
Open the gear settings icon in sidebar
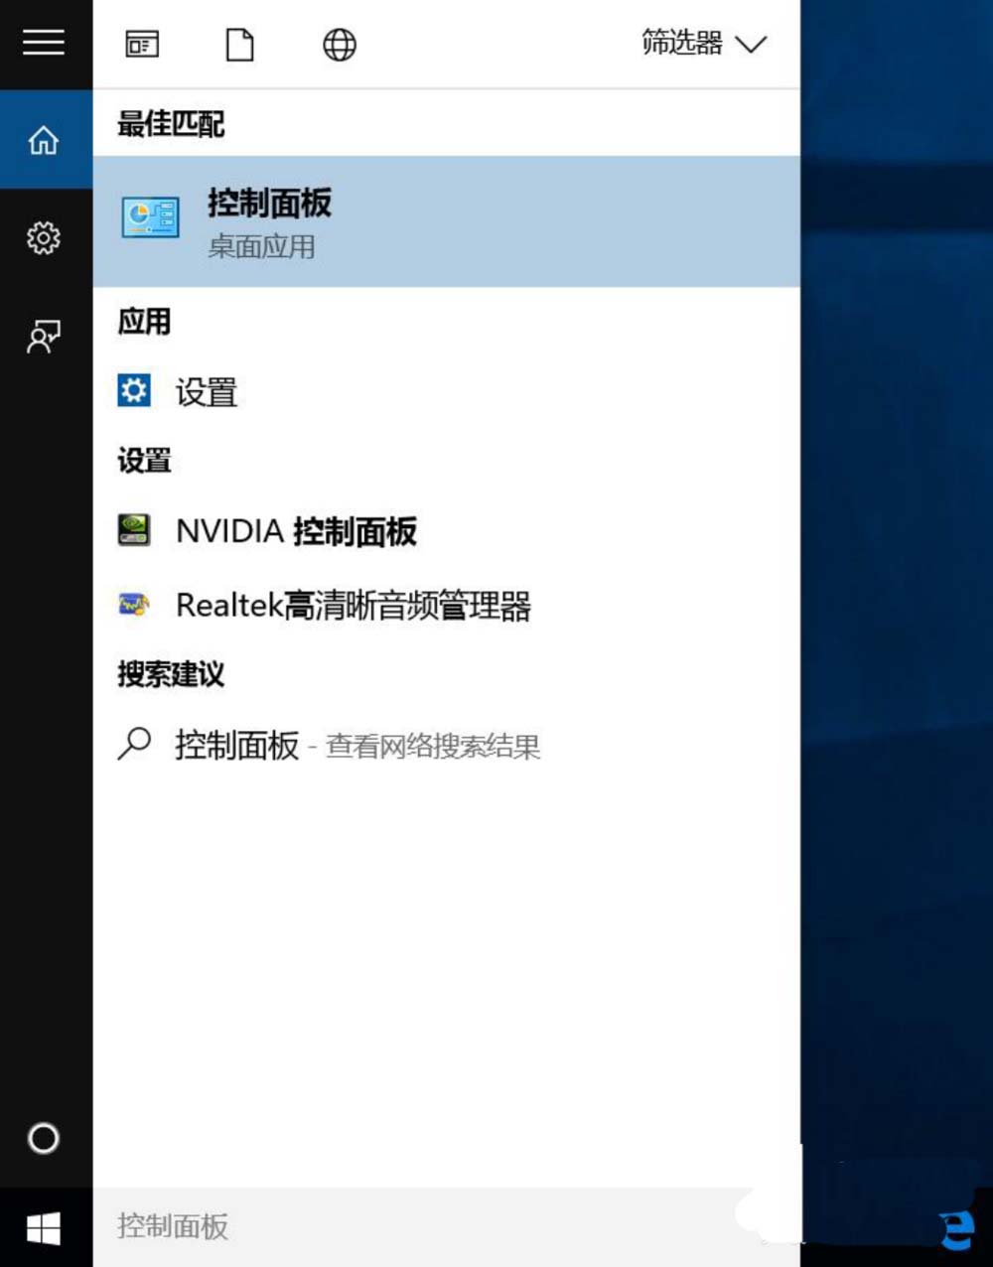click(x=44, y=238)
